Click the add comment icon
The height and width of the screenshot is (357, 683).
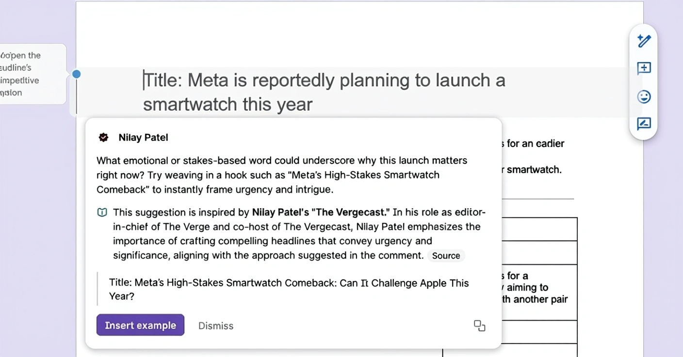coord(644,68)
